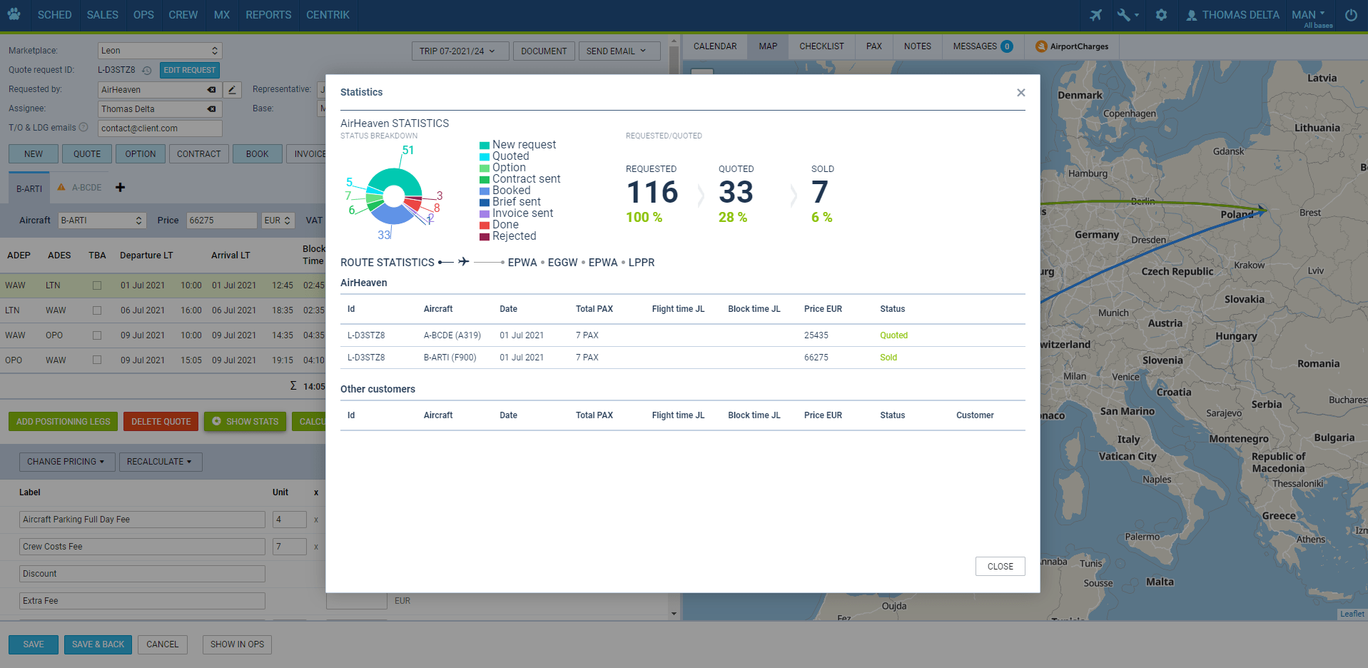This screenshot has width=1368, height=668.
Task: Open the wrench tools menu
Action: pyautogui.click(x=1127, y=15)
